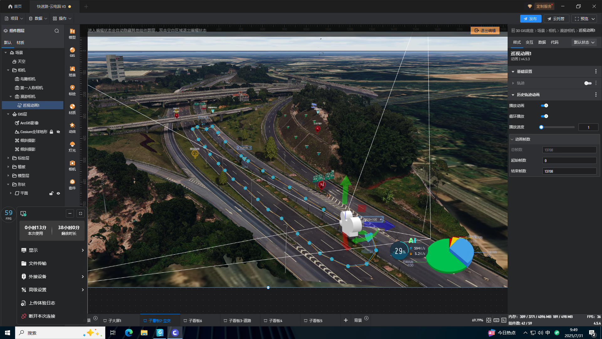Switch to the 子看板3-道路 tab
The image size is (602, 339).
(240, 320)
